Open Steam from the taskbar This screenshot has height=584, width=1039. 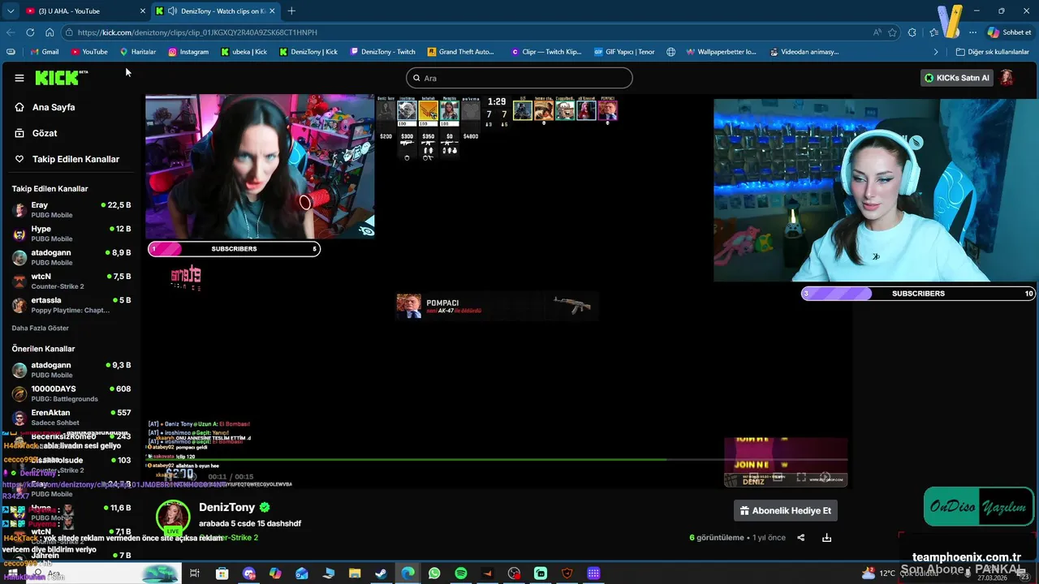[381, 573]
